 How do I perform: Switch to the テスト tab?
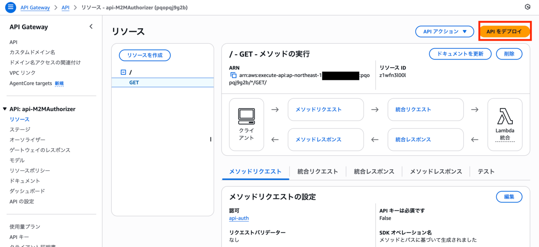(x=486, y=171)
